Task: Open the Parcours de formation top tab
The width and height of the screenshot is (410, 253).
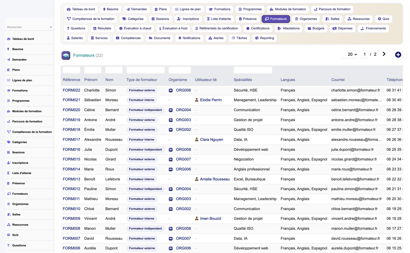Action: (x=332, y=9)
